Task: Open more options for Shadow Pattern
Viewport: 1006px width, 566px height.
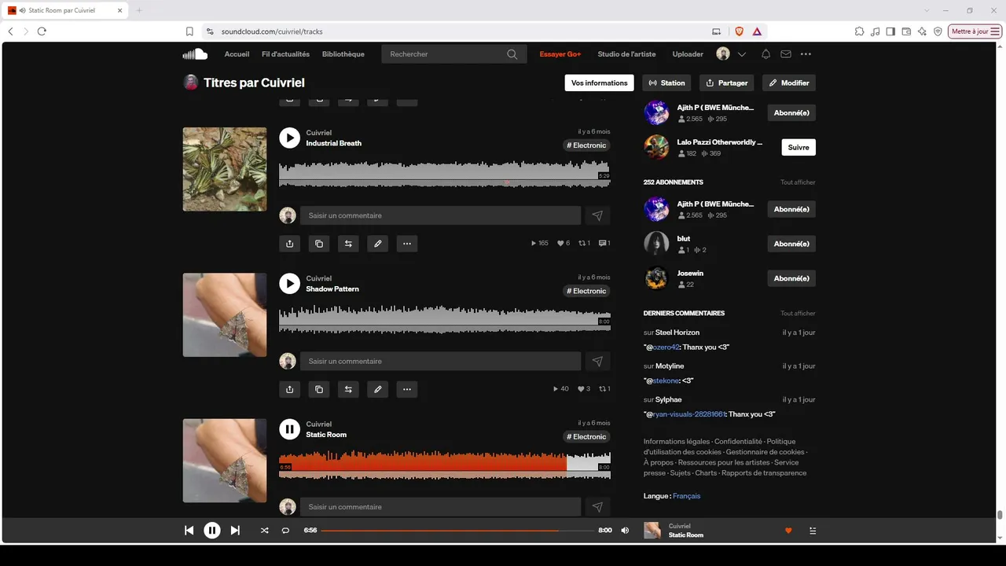Action: point(407,389)
